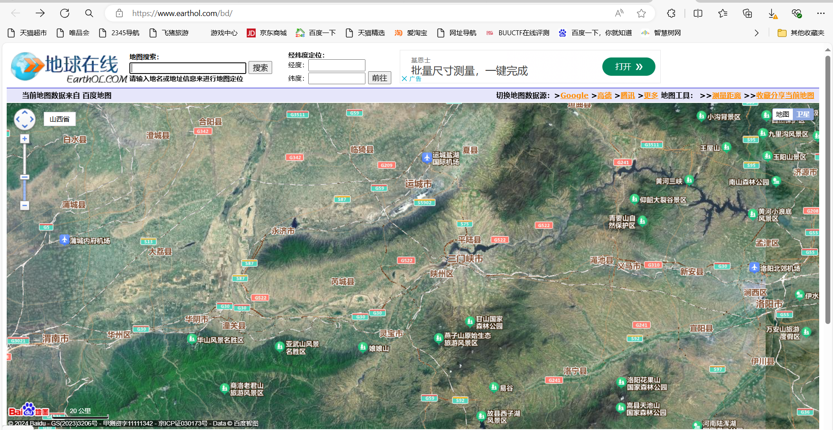Image resolution: width=833 pixels, height=430 pixels.
Task: Click the 收藏分享当前地图 link
Action: 785,95
